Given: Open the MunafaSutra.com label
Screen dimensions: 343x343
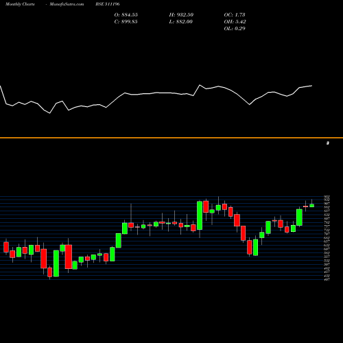Looking at the screenshot, I should coord(67,4).
